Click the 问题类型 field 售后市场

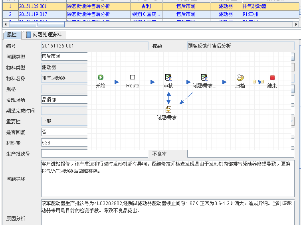(64, 56)
